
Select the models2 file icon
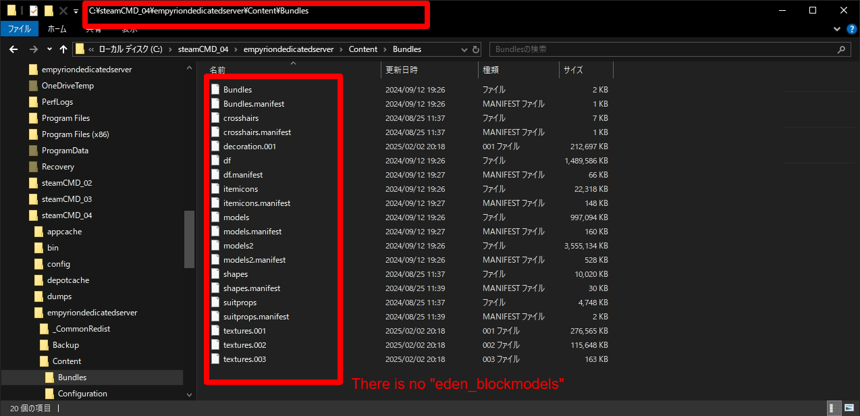coord(215,246)
